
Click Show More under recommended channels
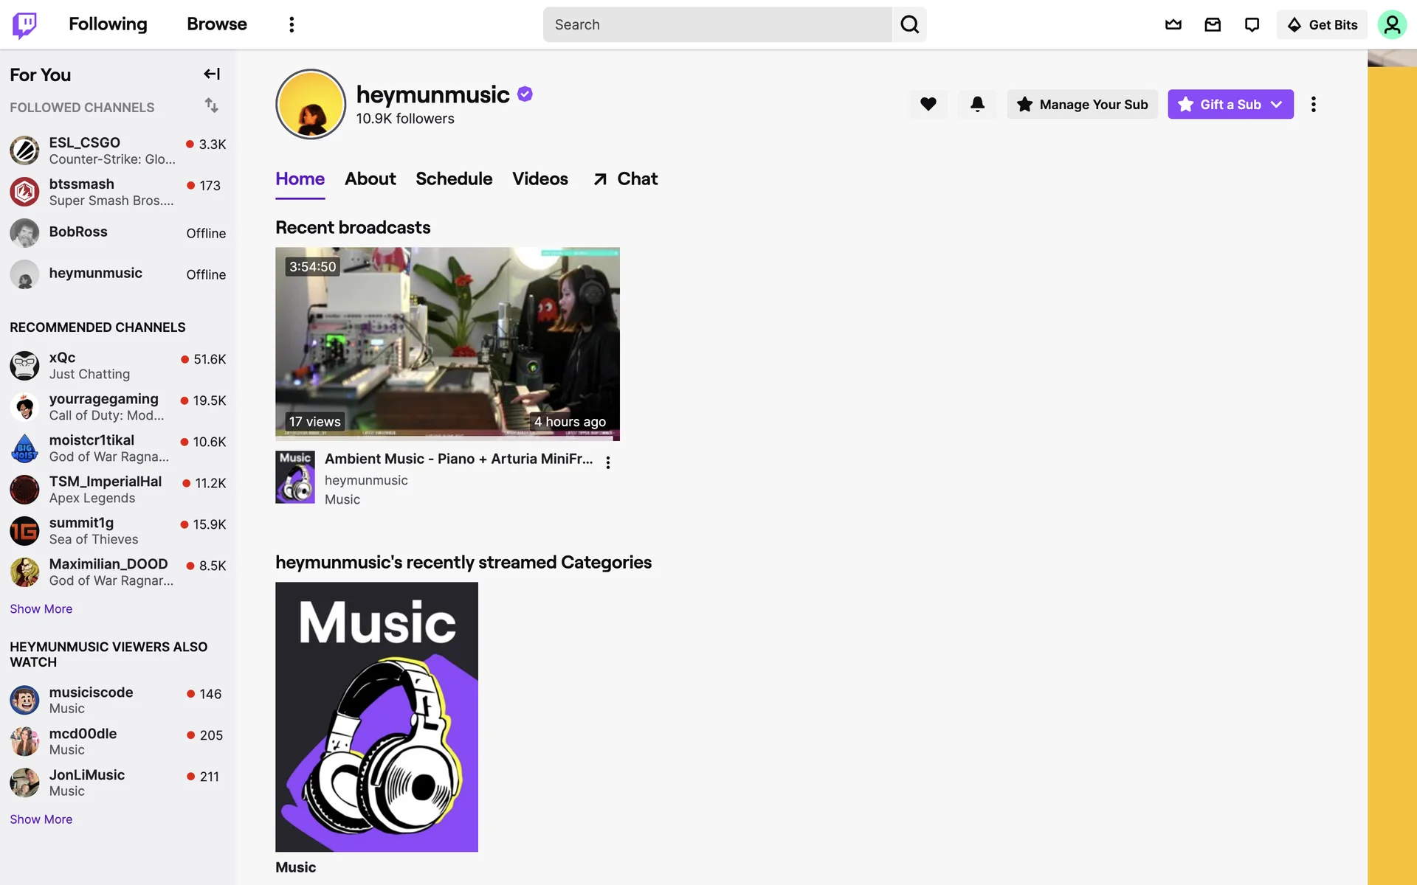tap(41, 608)
